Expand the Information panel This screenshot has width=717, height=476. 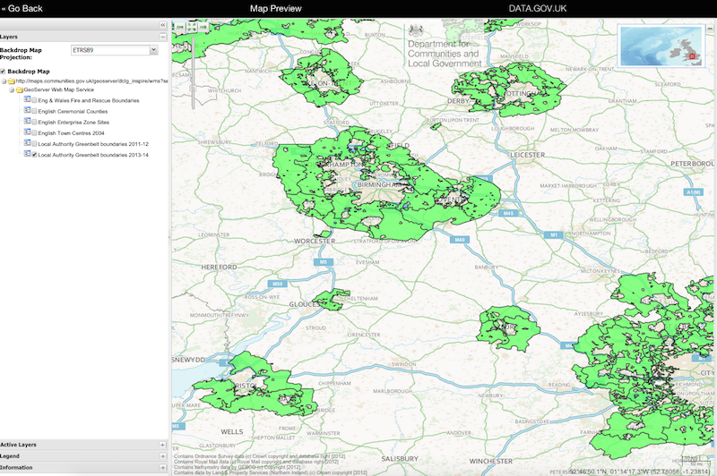pyautogui.click(x=163, y=467)
